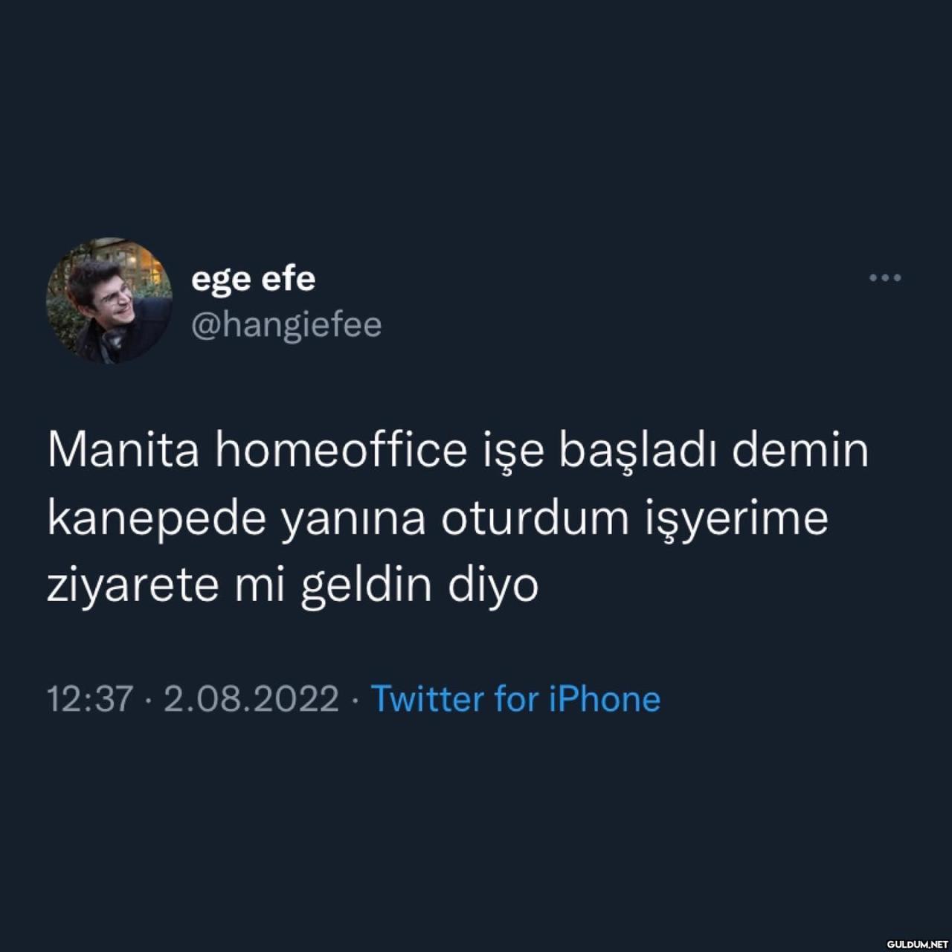Select the 2.08.2022 date text

[251, 699]
